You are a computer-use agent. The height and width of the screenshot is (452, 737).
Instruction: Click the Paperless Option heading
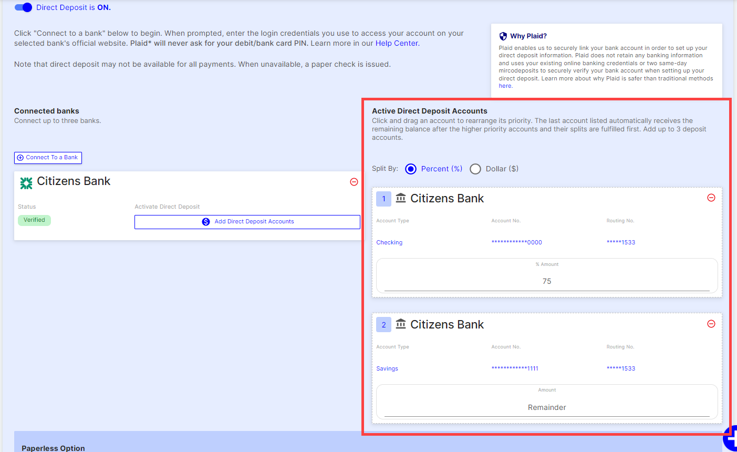53,448
